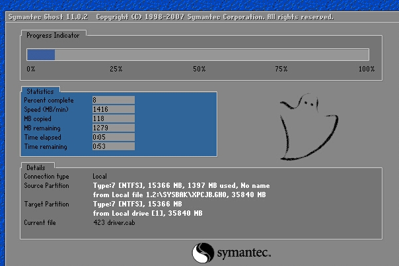
Task: Click the Symantec copyright notice text
Action: coord(215,17)
